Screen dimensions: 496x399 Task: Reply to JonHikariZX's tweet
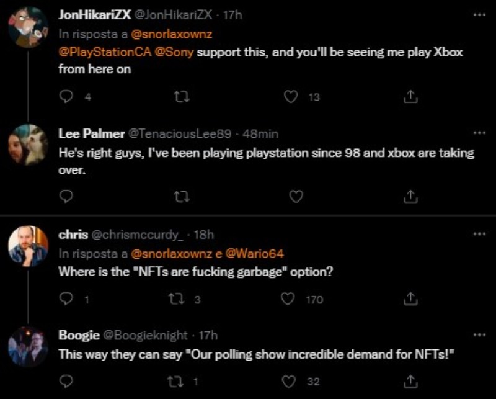66,97
